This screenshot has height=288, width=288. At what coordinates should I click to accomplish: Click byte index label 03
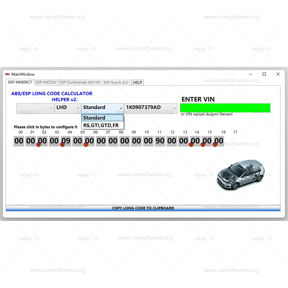coord(57,132)
